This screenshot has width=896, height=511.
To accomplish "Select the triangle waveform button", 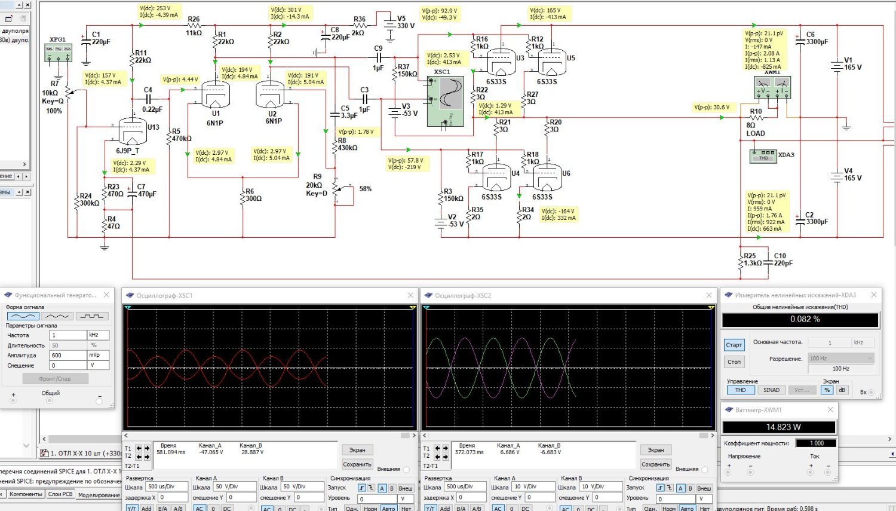I will point(57,316).
